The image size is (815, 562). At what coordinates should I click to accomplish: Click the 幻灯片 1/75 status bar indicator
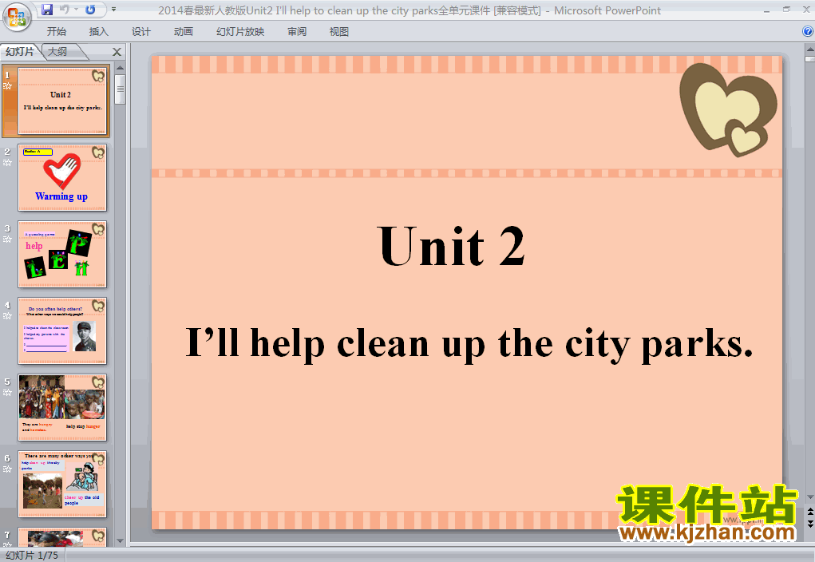coord(32,556)
